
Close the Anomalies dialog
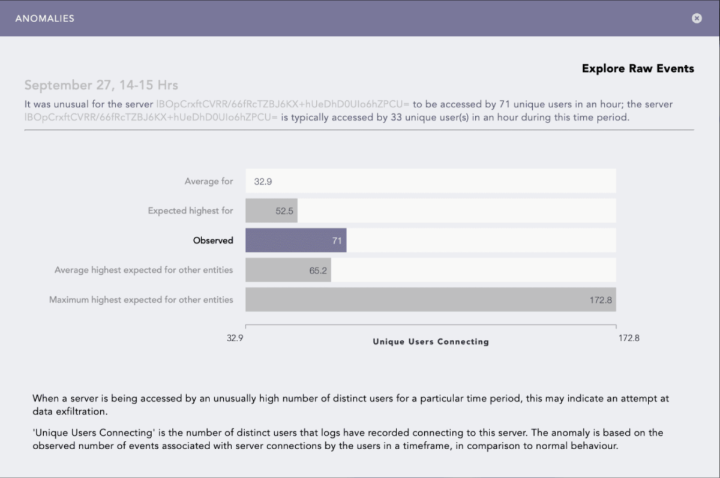[x=697, y=19]
